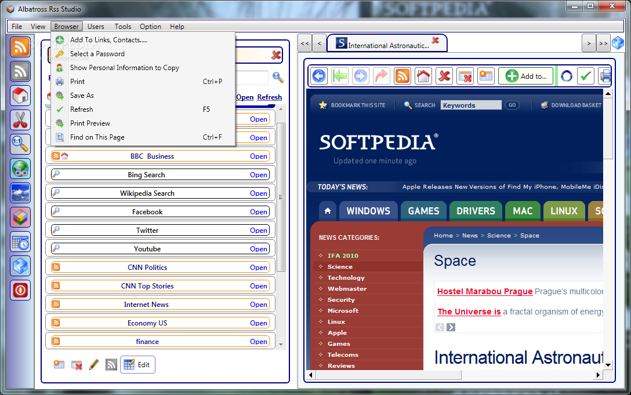Click the sky picture sidebar icon
631x395 pixels.
(x=20, y=193)
